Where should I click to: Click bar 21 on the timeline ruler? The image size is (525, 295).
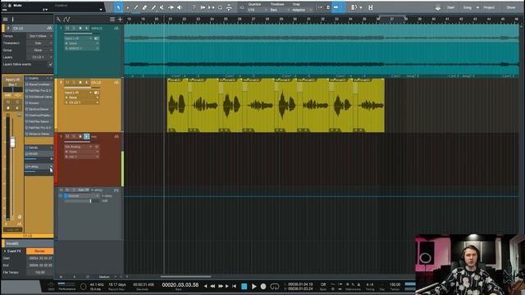pos(171,20)
